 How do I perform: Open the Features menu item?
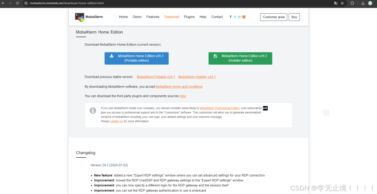tap(153, 17)
